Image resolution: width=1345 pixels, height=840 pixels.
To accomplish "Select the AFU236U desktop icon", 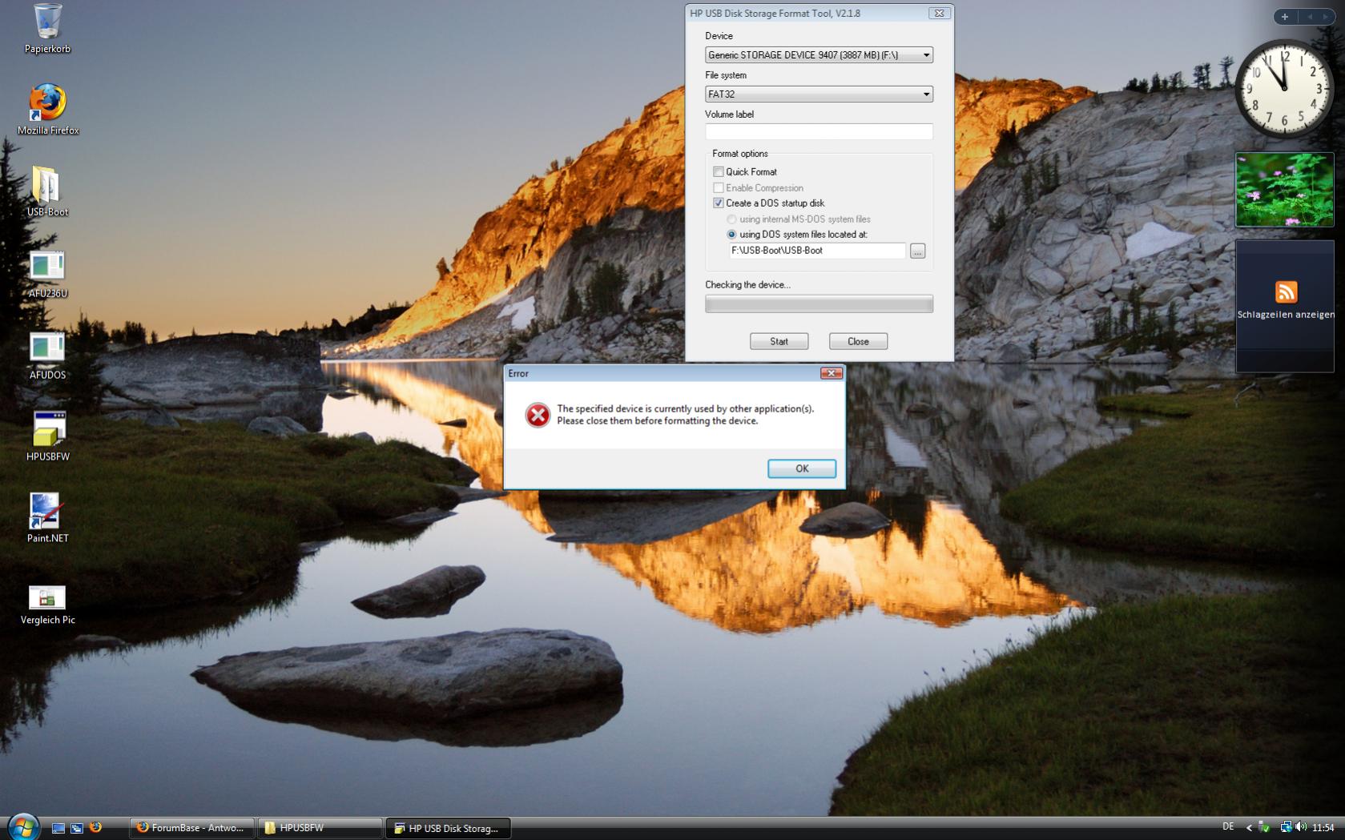I will click(x=47, y=274).
